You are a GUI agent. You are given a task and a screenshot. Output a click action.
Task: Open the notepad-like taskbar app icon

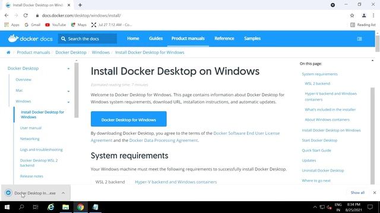tap(95, 207)
